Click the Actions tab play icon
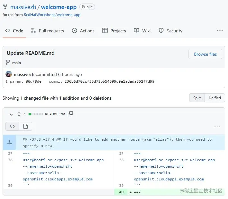This screenshot has width=228, height=199. pyautogui.click(x=75, y=31)
